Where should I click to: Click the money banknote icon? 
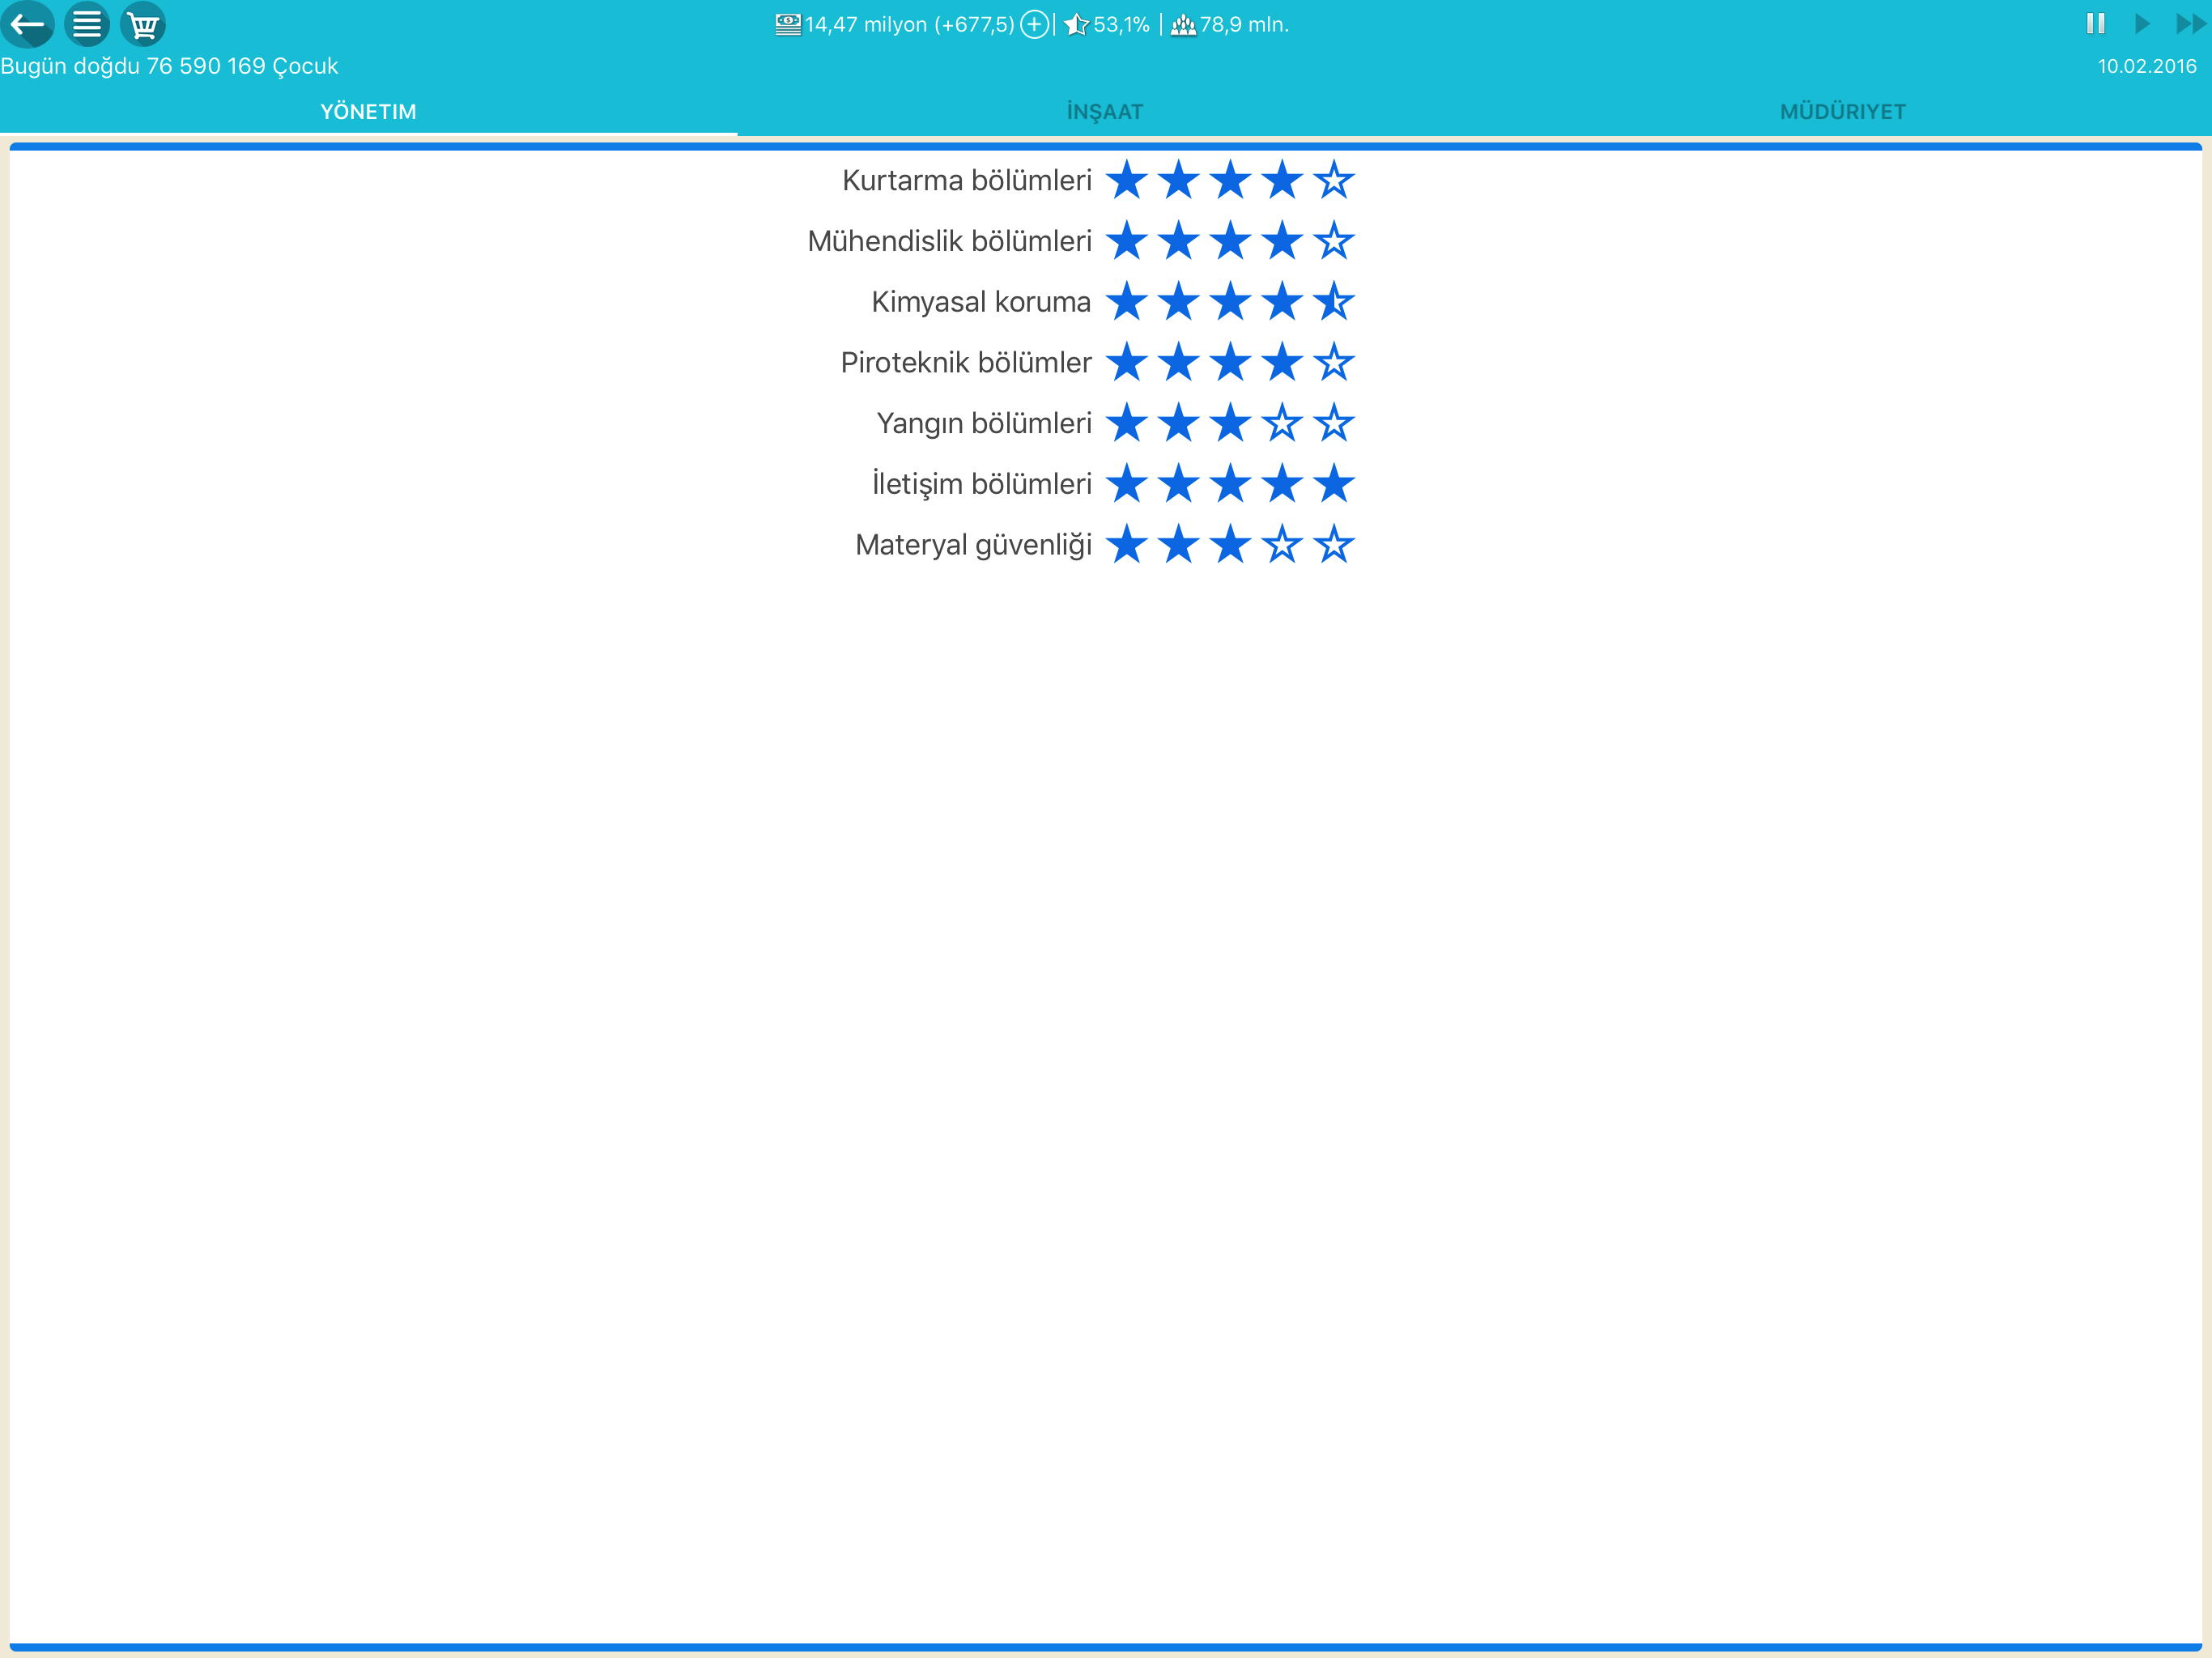pos(788,24)
